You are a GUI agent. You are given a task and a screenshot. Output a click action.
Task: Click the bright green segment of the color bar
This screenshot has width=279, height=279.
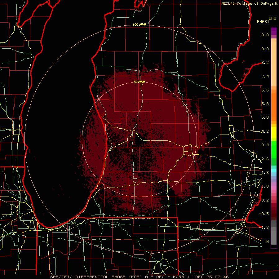point(274,149)
